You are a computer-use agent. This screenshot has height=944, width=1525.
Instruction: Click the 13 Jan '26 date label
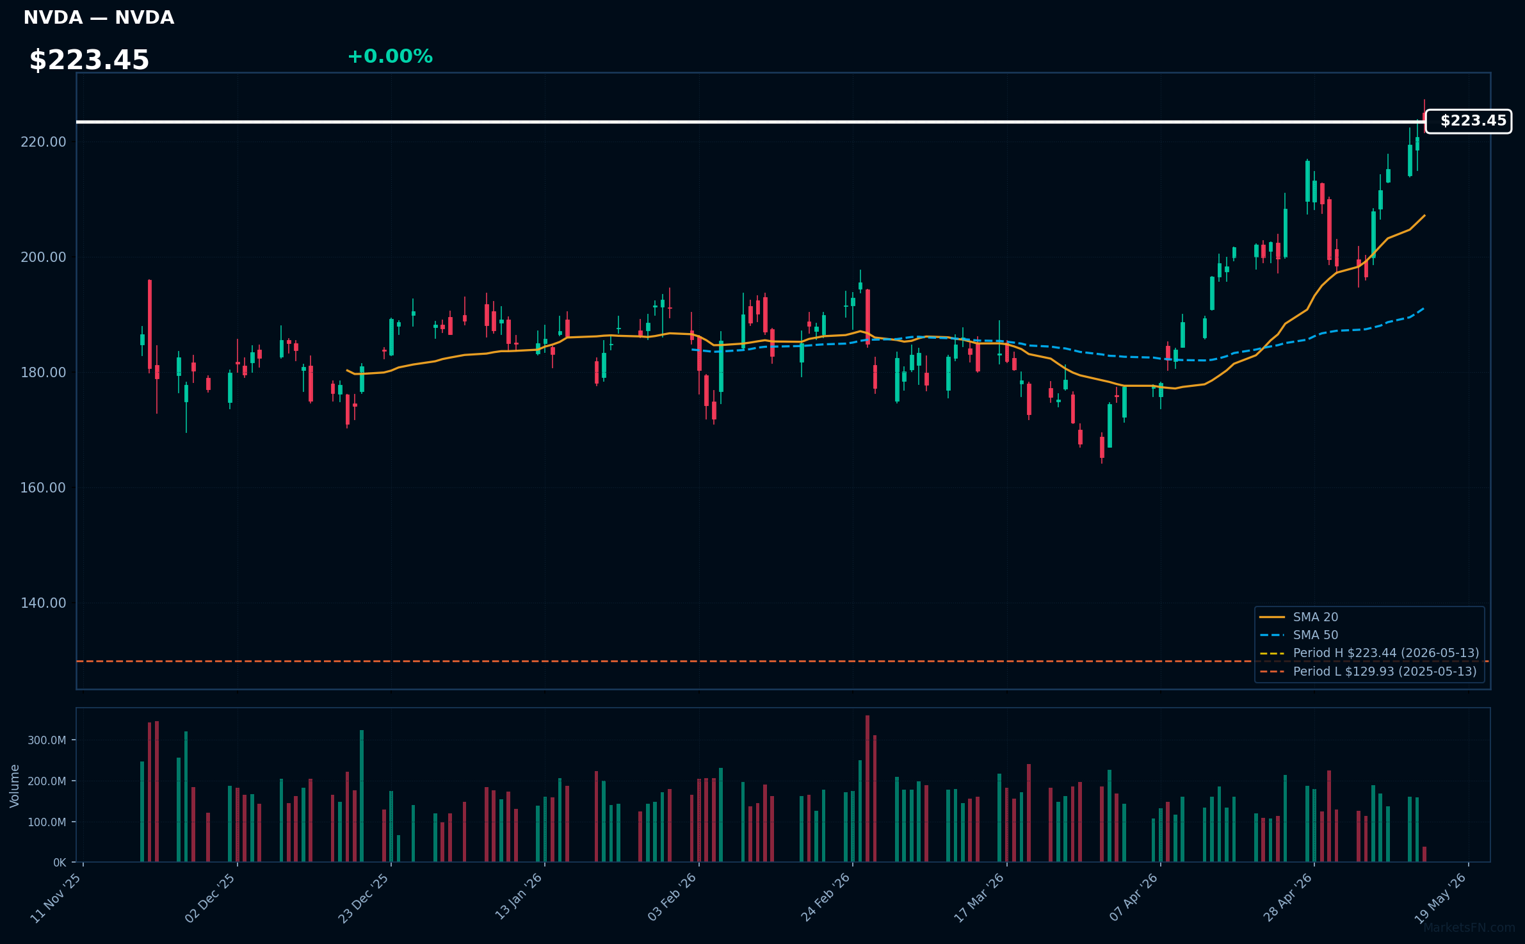pyautogui.click(x=519, y=898)
